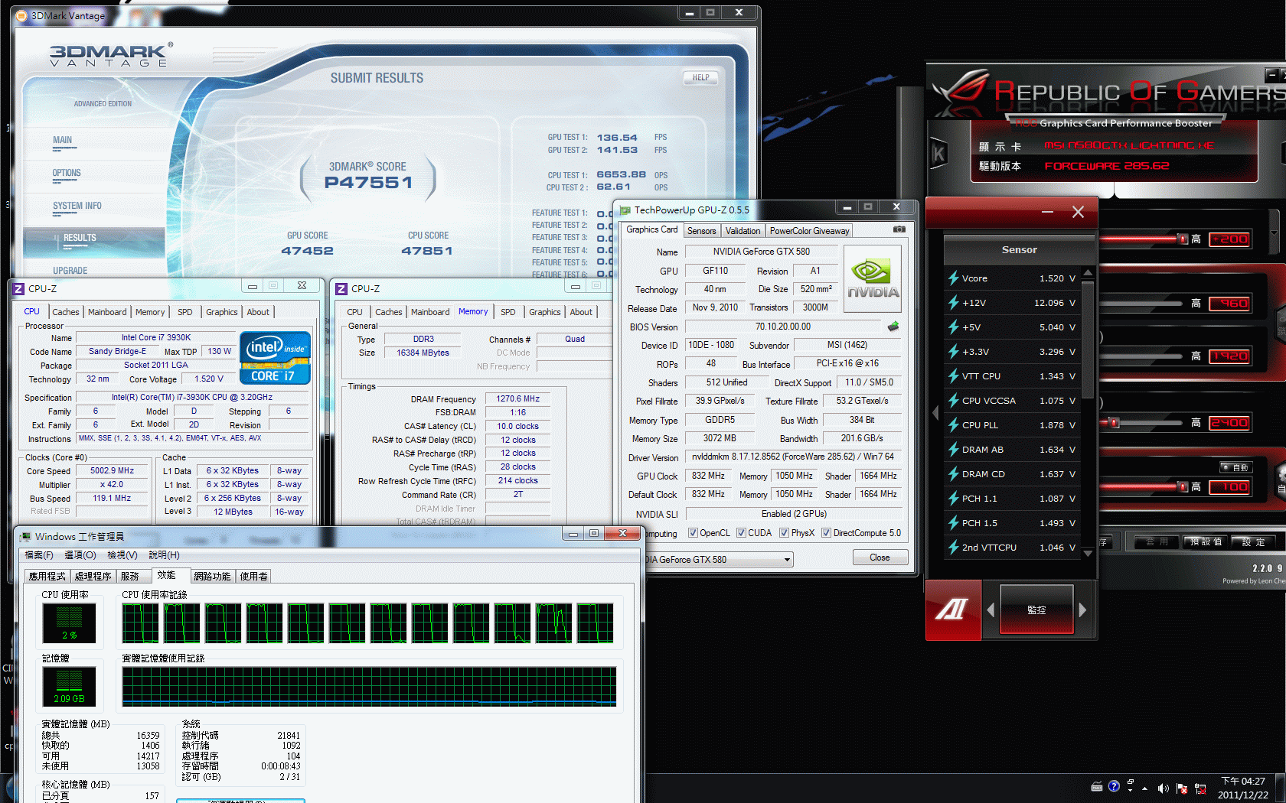Click the lightning icon beside Vcore sensor
The image size is (1286, 803).
[954, 278]
